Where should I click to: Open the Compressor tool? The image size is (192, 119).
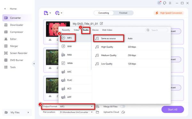tap(17, 32)
